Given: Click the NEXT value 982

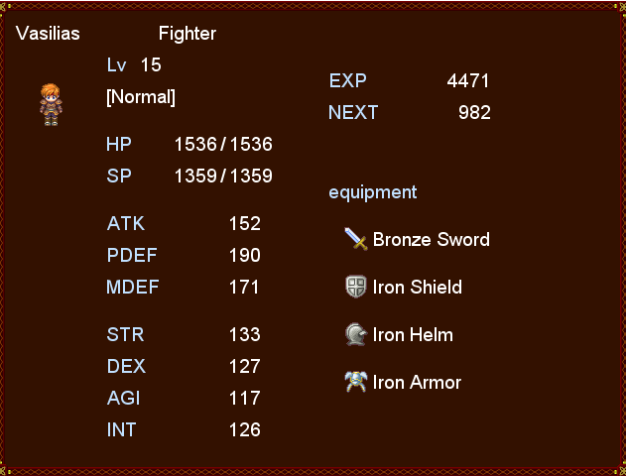Looking at the screenshot, I should tap(474, 112).
